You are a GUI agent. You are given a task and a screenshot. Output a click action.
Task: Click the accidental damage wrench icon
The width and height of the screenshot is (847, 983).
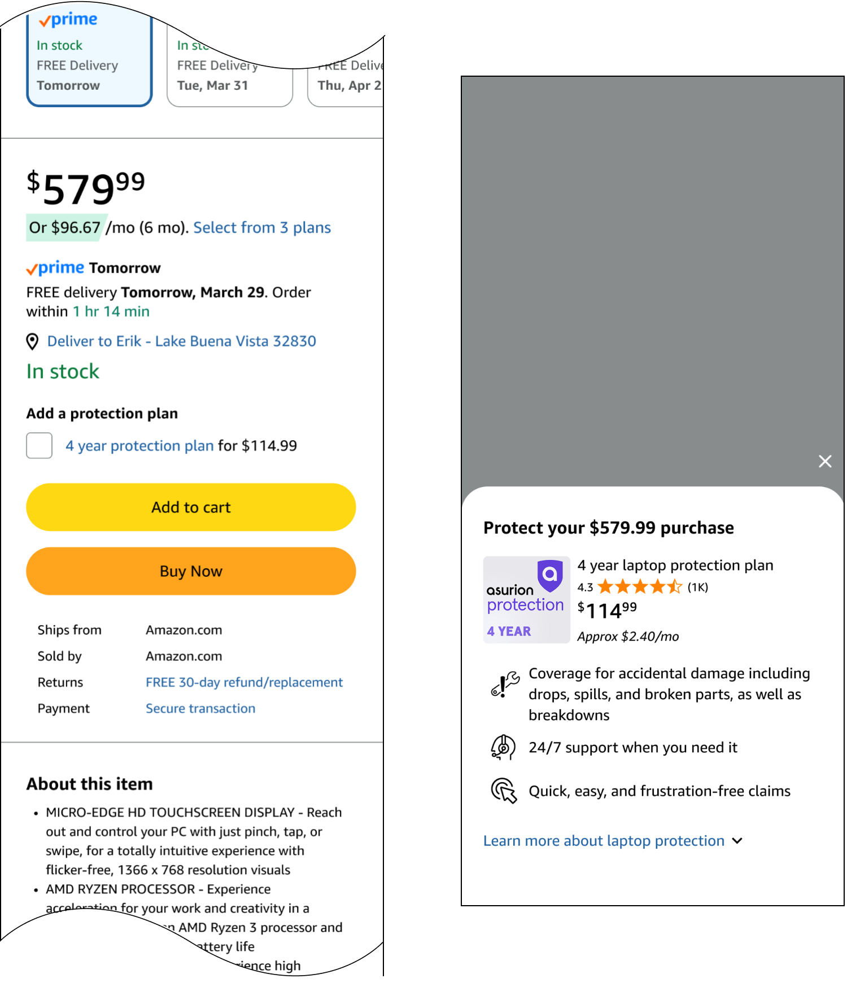pos(504,684)
